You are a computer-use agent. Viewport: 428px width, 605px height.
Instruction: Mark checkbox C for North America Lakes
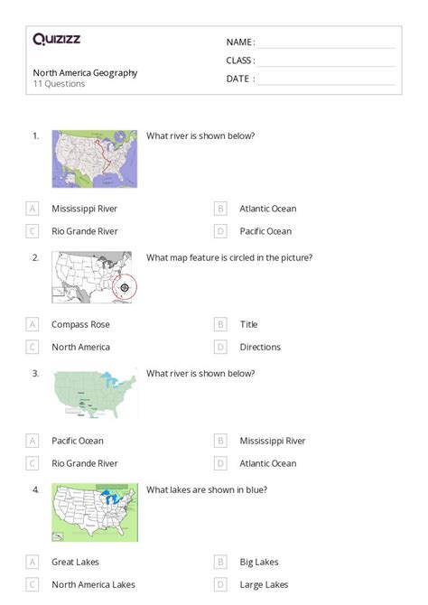click(33, 584)
